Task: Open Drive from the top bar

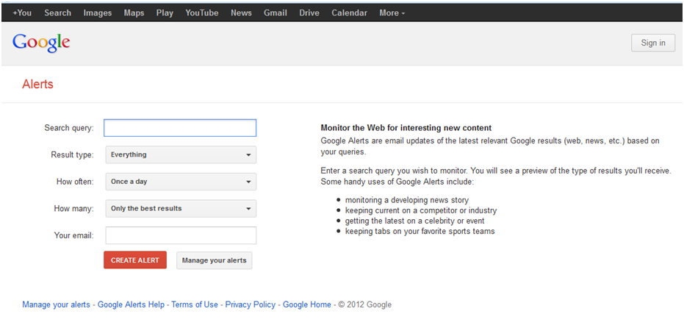Action: point(309,13)
